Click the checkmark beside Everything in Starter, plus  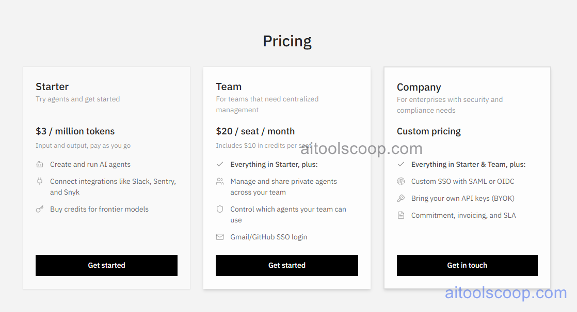pyautogui.click(x=220, y=164)
